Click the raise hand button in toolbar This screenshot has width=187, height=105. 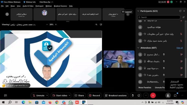click(133, 96)
